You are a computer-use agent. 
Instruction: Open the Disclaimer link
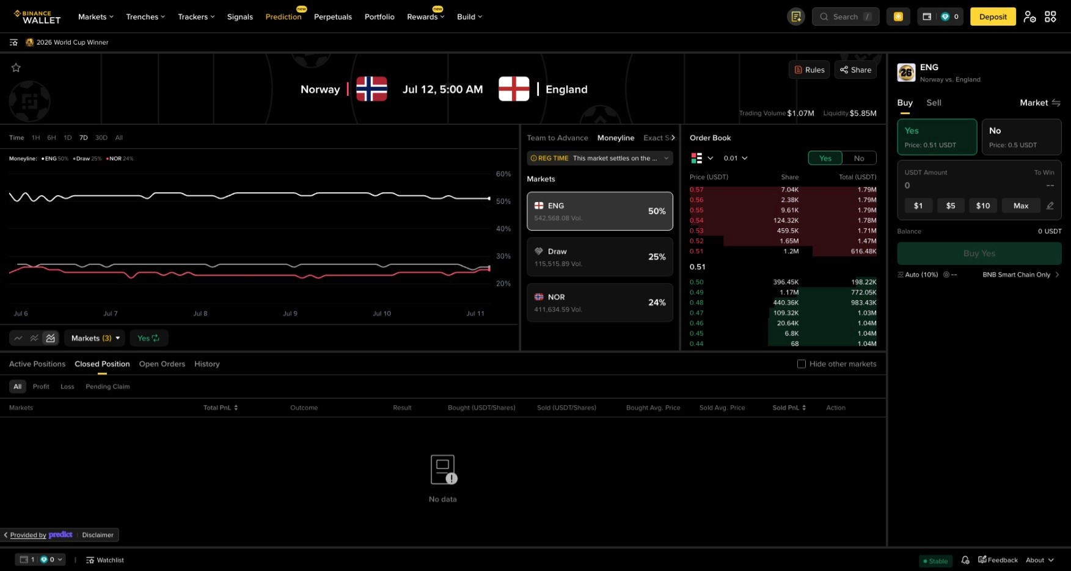point(98,535)
